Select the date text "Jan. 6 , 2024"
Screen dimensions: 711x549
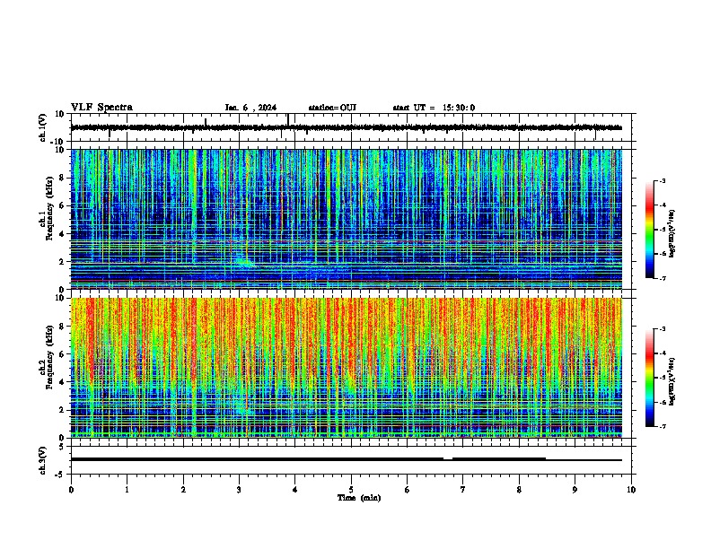point(250,108)
